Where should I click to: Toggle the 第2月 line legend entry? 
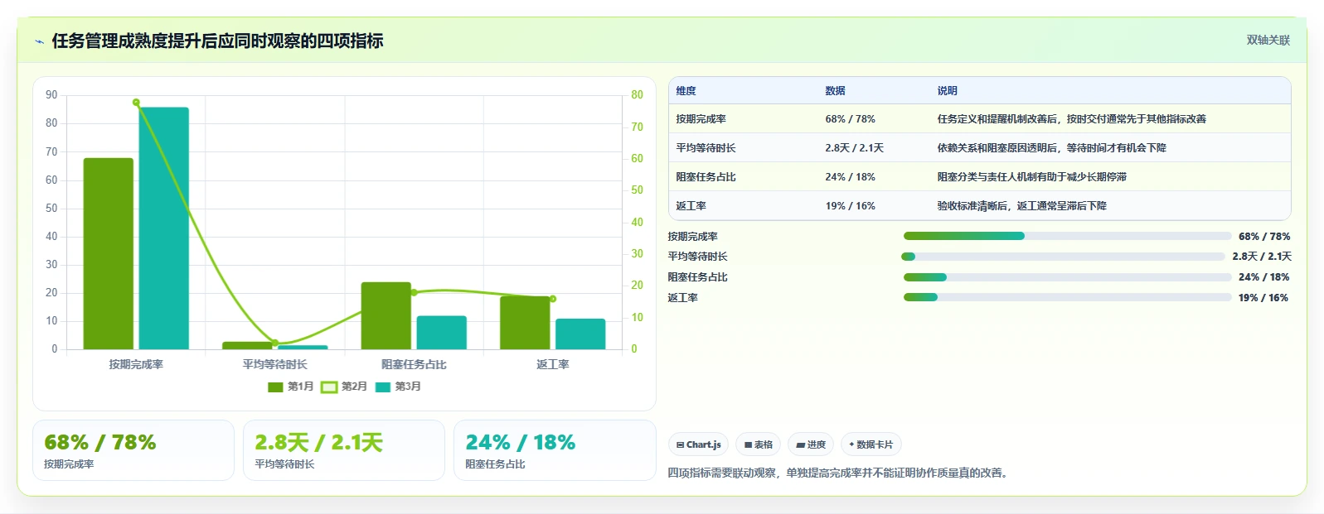pos(344,387)
